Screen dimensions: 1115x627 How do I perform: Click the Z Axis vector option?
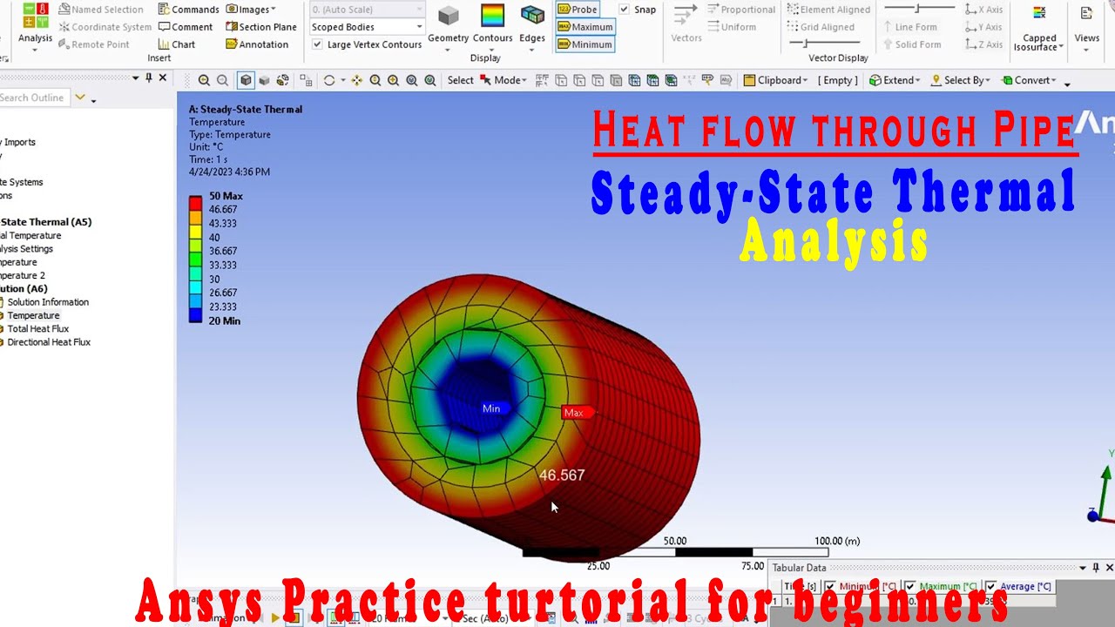pyautogui.click(x=983, y=44)
